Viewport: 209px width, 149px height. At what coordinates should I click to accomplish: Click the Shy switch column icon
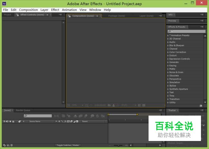(x=56, y=121)
